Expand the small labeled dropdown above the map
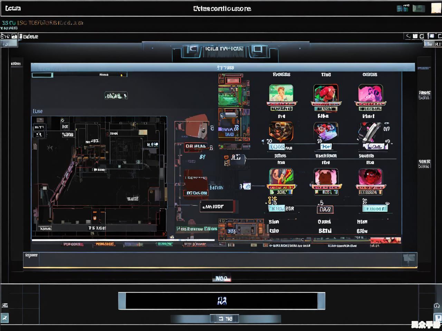Screen dimensions: 442x331 [x=116, y=96]
